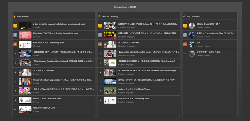This screenshot has height=121, width=250.
Task: Click the Hollow Knight video thumbnail
Action: 25,54
